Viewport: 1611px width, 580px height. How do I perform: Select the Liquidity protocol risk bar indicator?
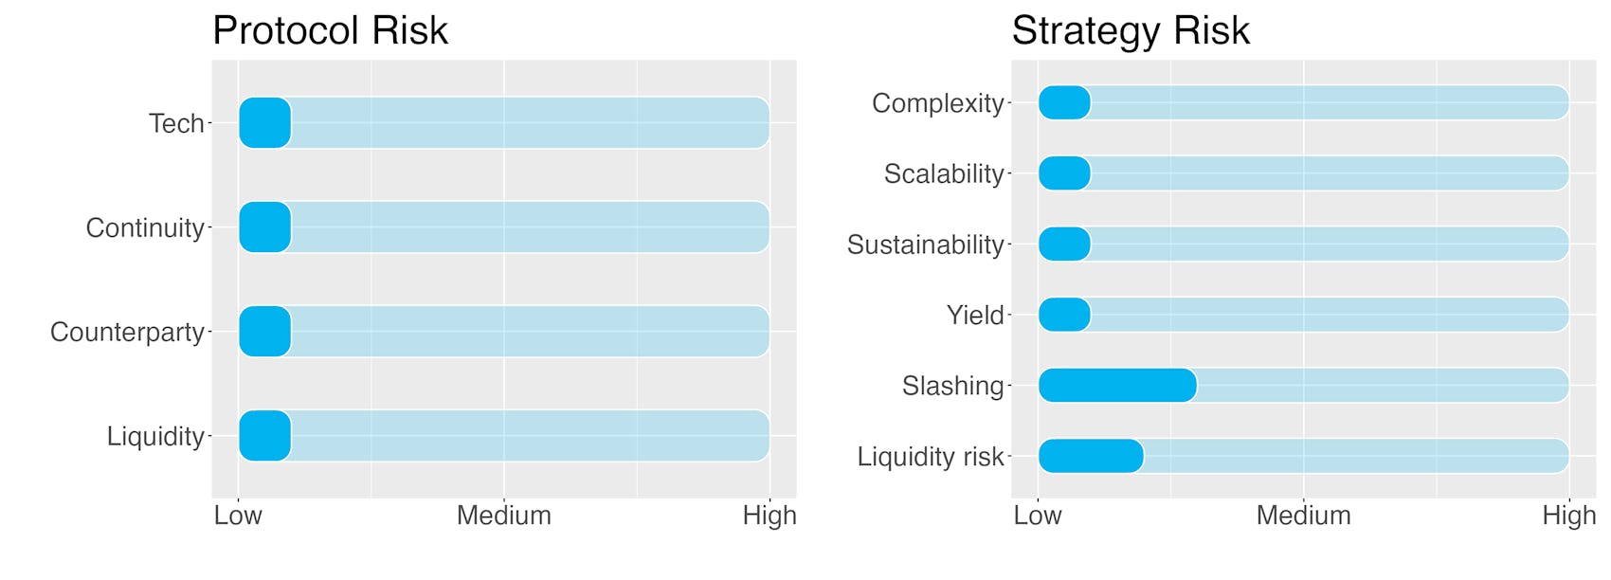tap(264, 436)
